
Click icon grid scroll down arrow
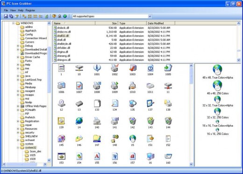191,164
